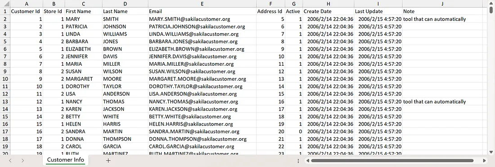Screen dimensions: 495x167
Task: Select SANDRA MARTIN's Active value 0
Action: click(x=294, y=131)
